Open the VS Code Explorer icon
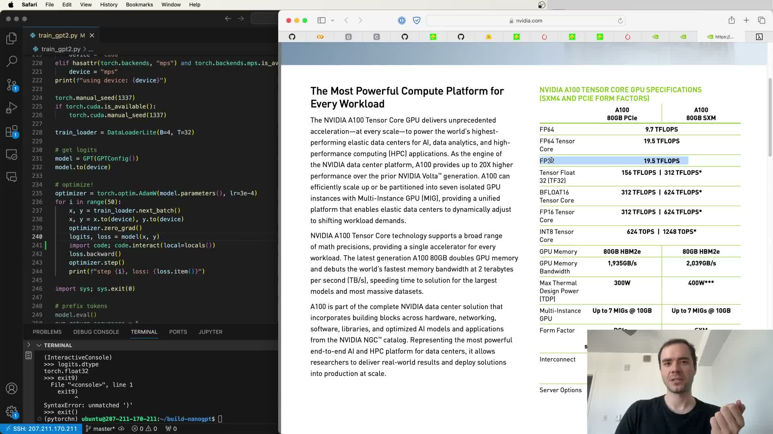The height and width of the screenshot is (434, 773). [12, 39]
